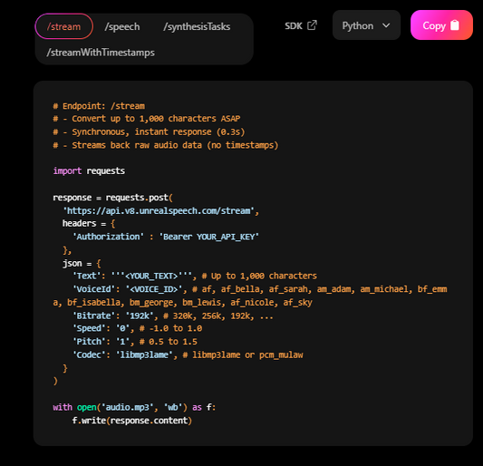483x466 pixels.
Task: Click the api.v8.unrealspeech.com/stream URL string
Action: click(x=159, y=211)
